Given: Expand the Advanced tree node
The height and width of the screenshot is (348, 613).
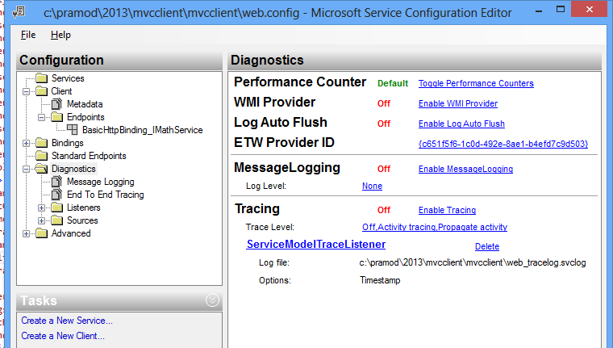Looking at the screenshot, I should click(x=27, y=233).
